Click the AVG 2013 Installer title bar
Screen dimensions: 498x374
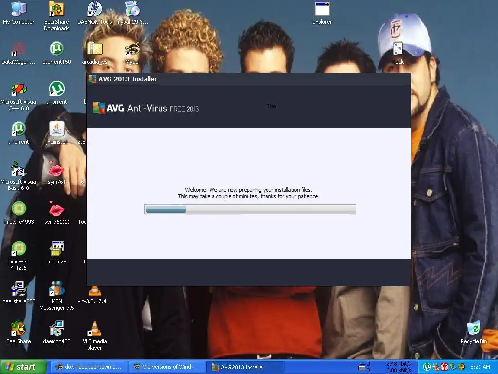(249, 79)
